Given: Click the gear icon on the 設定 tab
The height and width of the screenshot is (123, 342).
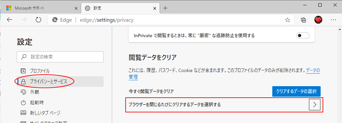Looking at the screenshot, I should (x=87, y=8).
